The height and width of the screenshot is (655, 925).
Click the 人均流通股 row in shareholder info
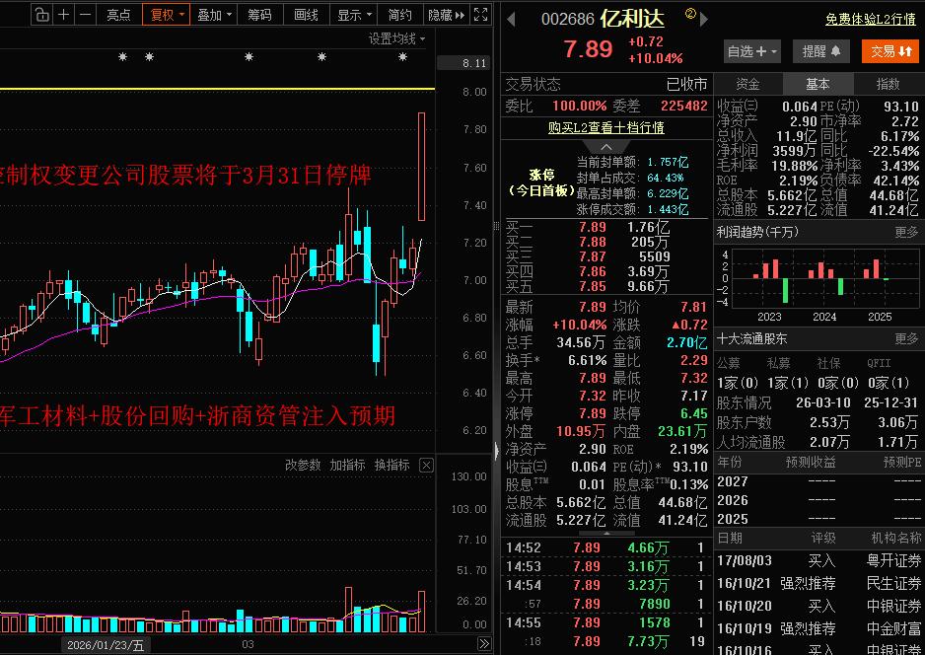pyautogui.click(x=818, y=441)
